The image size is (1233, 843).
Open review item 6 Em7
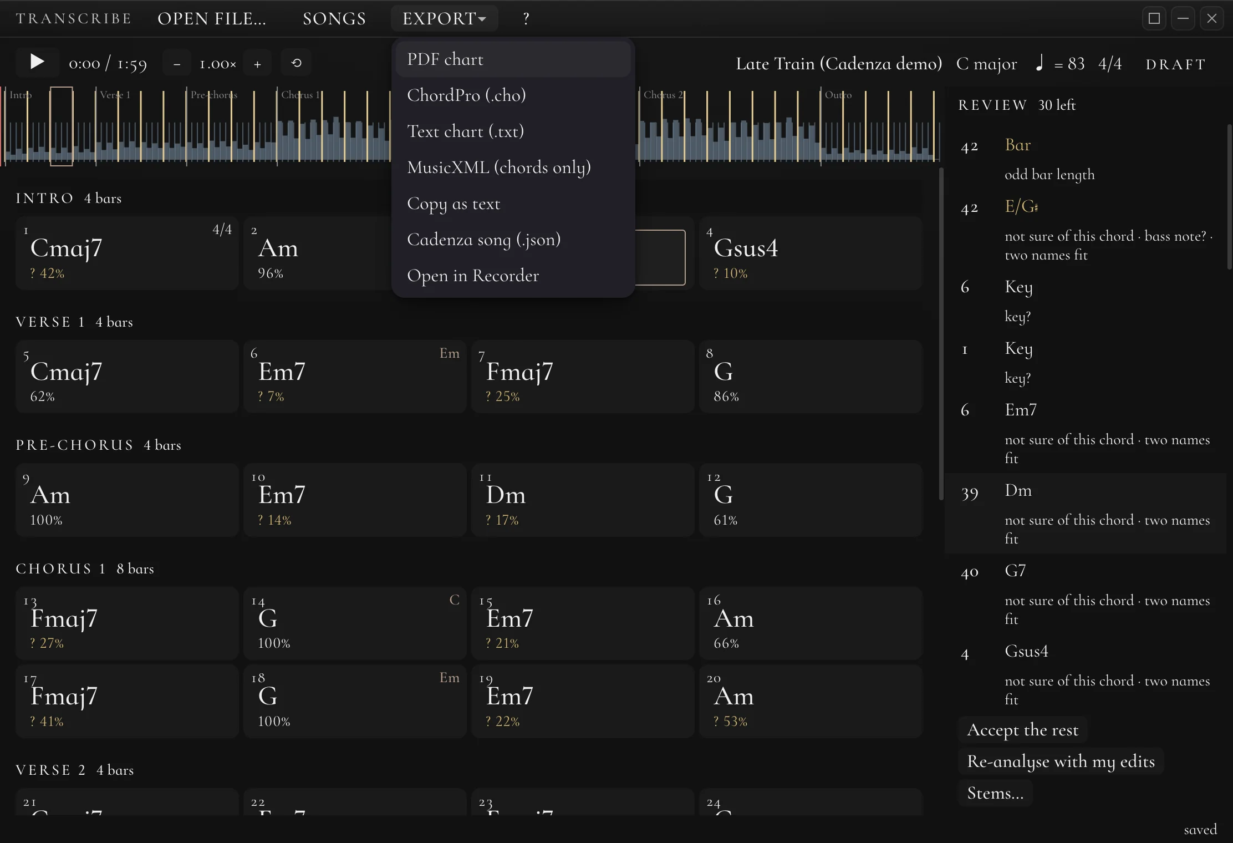pos(1086,433)
